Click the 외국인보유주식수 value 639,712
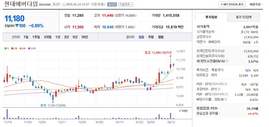269x127 pixels. pos(252,56)
